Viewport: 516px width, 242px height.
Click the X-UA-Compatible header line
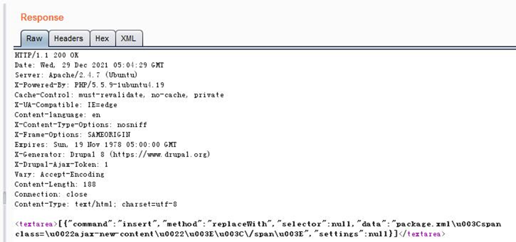tap(66, 105)
